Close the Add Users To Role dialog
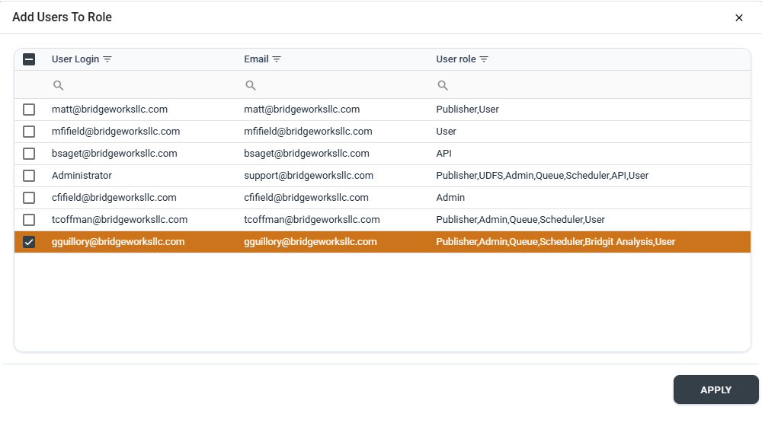This screenshot has width=762, height=442. pos(738,18)
